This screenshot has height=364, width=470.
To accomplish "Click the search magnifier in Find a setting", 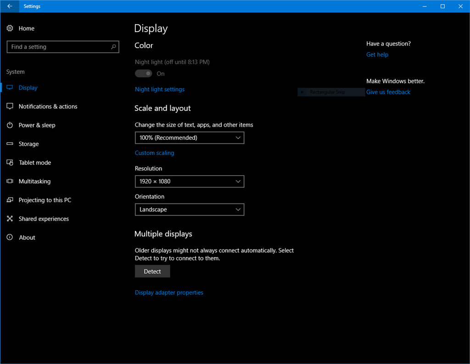I will point(113,46).
